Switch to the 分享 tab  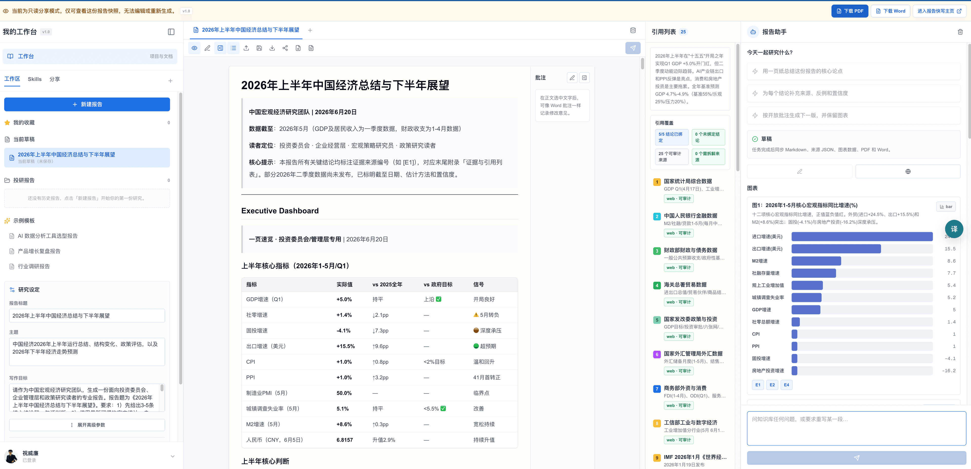55,79
